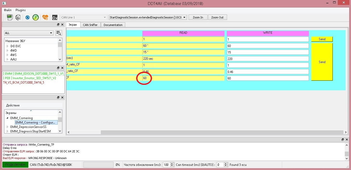Expand the 4WS tree node

point(7,55)
